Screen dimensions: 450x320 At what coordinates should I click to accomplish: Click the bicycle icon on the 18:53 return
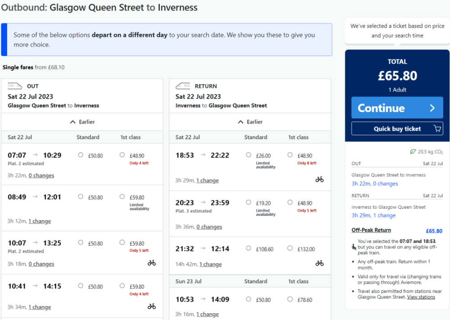319,179
